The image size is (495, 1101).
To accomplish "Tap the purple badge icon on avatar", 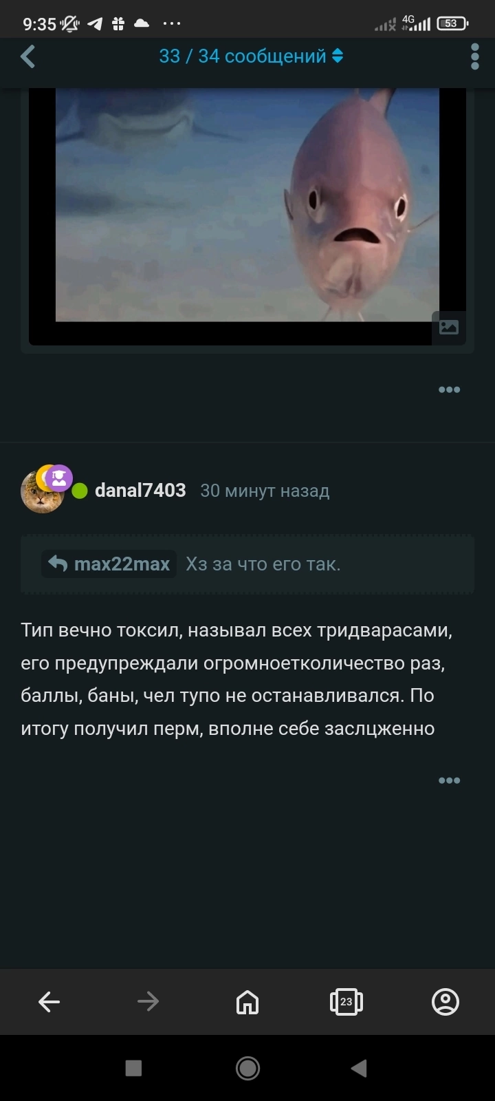I will pos(59,478).
